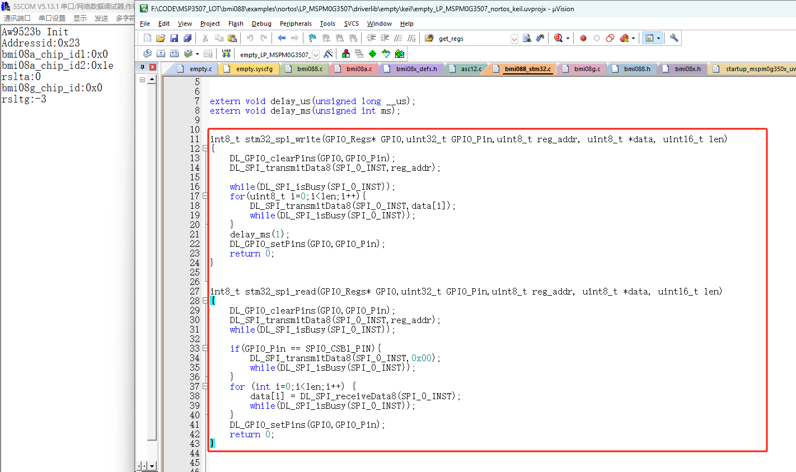Expand the debug session dropdown arrow

coord(568,38)
